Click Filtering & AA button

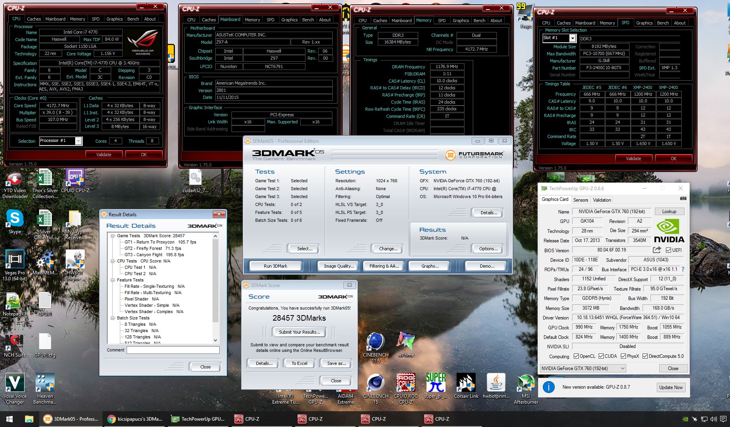(384, 266)
